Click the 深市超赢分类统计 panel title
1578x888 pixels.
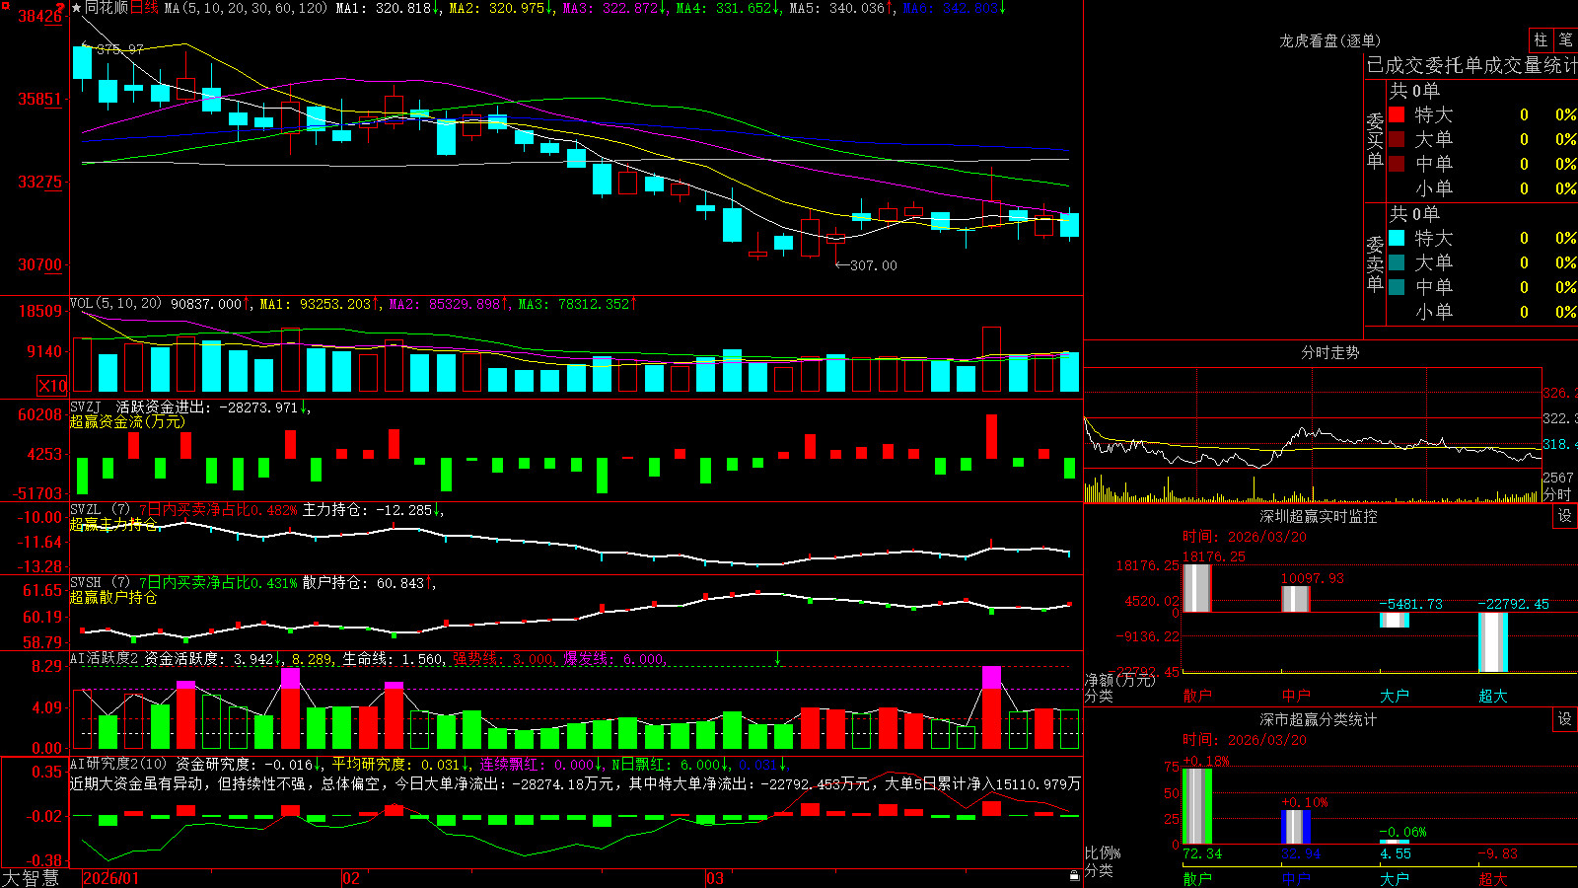[x=1318, y=719]
